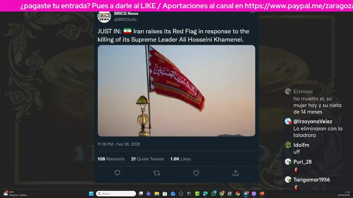View the 108 Retweets list
Image resolution: width=353 pixels, height=198 pixels.
coord(111,159)
